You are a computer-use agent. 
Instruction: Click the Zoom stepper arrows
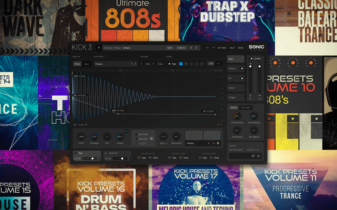click(221, 71)
